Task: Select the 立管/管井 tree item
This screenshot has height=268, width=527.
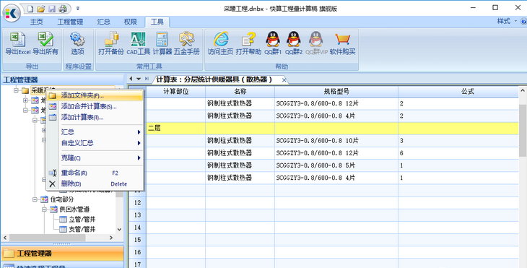Action: (82, 220)
